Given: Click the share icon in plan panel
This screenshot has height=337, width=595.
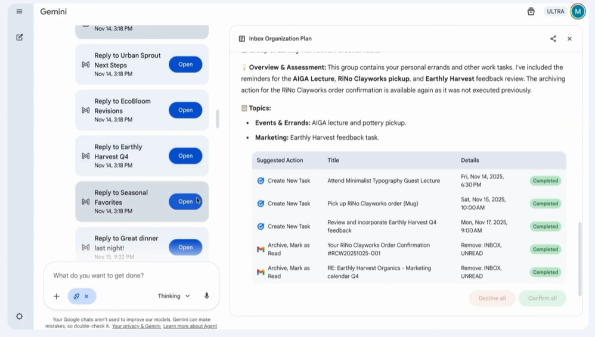Looking at the screenshot, I should [553, 39].
